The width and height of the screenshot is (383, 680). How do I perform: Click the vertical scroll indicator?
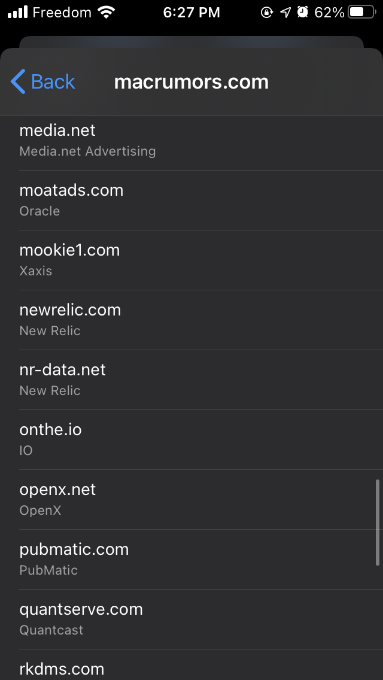click(377, 522)
